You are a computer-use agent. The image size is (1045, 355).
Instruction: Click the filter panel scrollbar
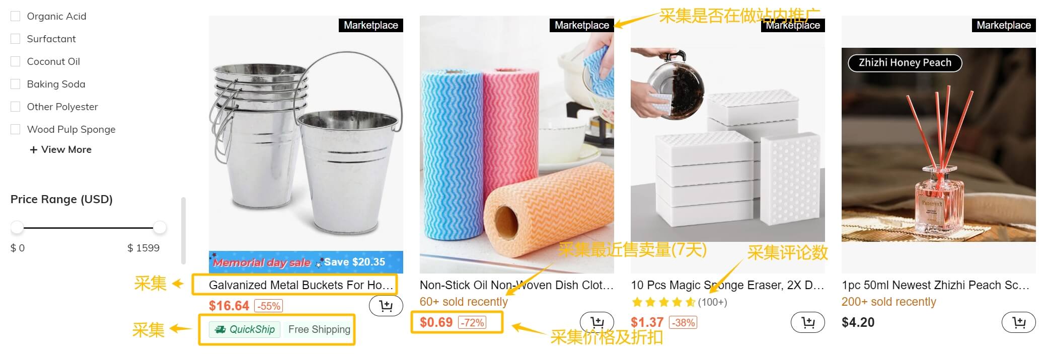point(184,230)
